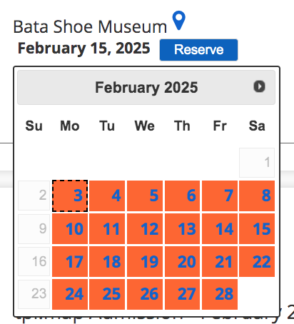
Task: Go to next month arrow icon
Action: [259, 86]
